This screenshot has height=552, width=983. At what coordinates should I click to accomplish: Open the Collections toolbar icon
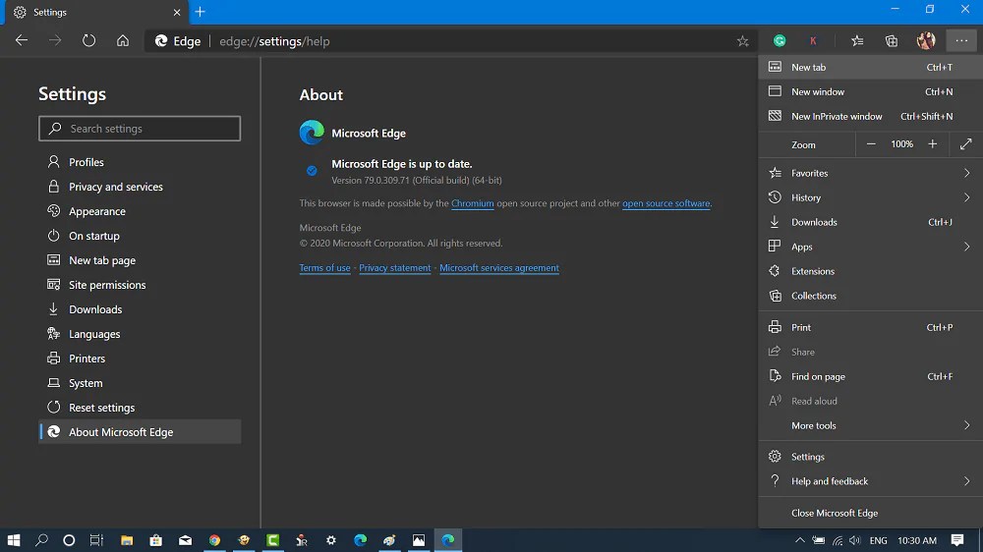tap(892, 40)
